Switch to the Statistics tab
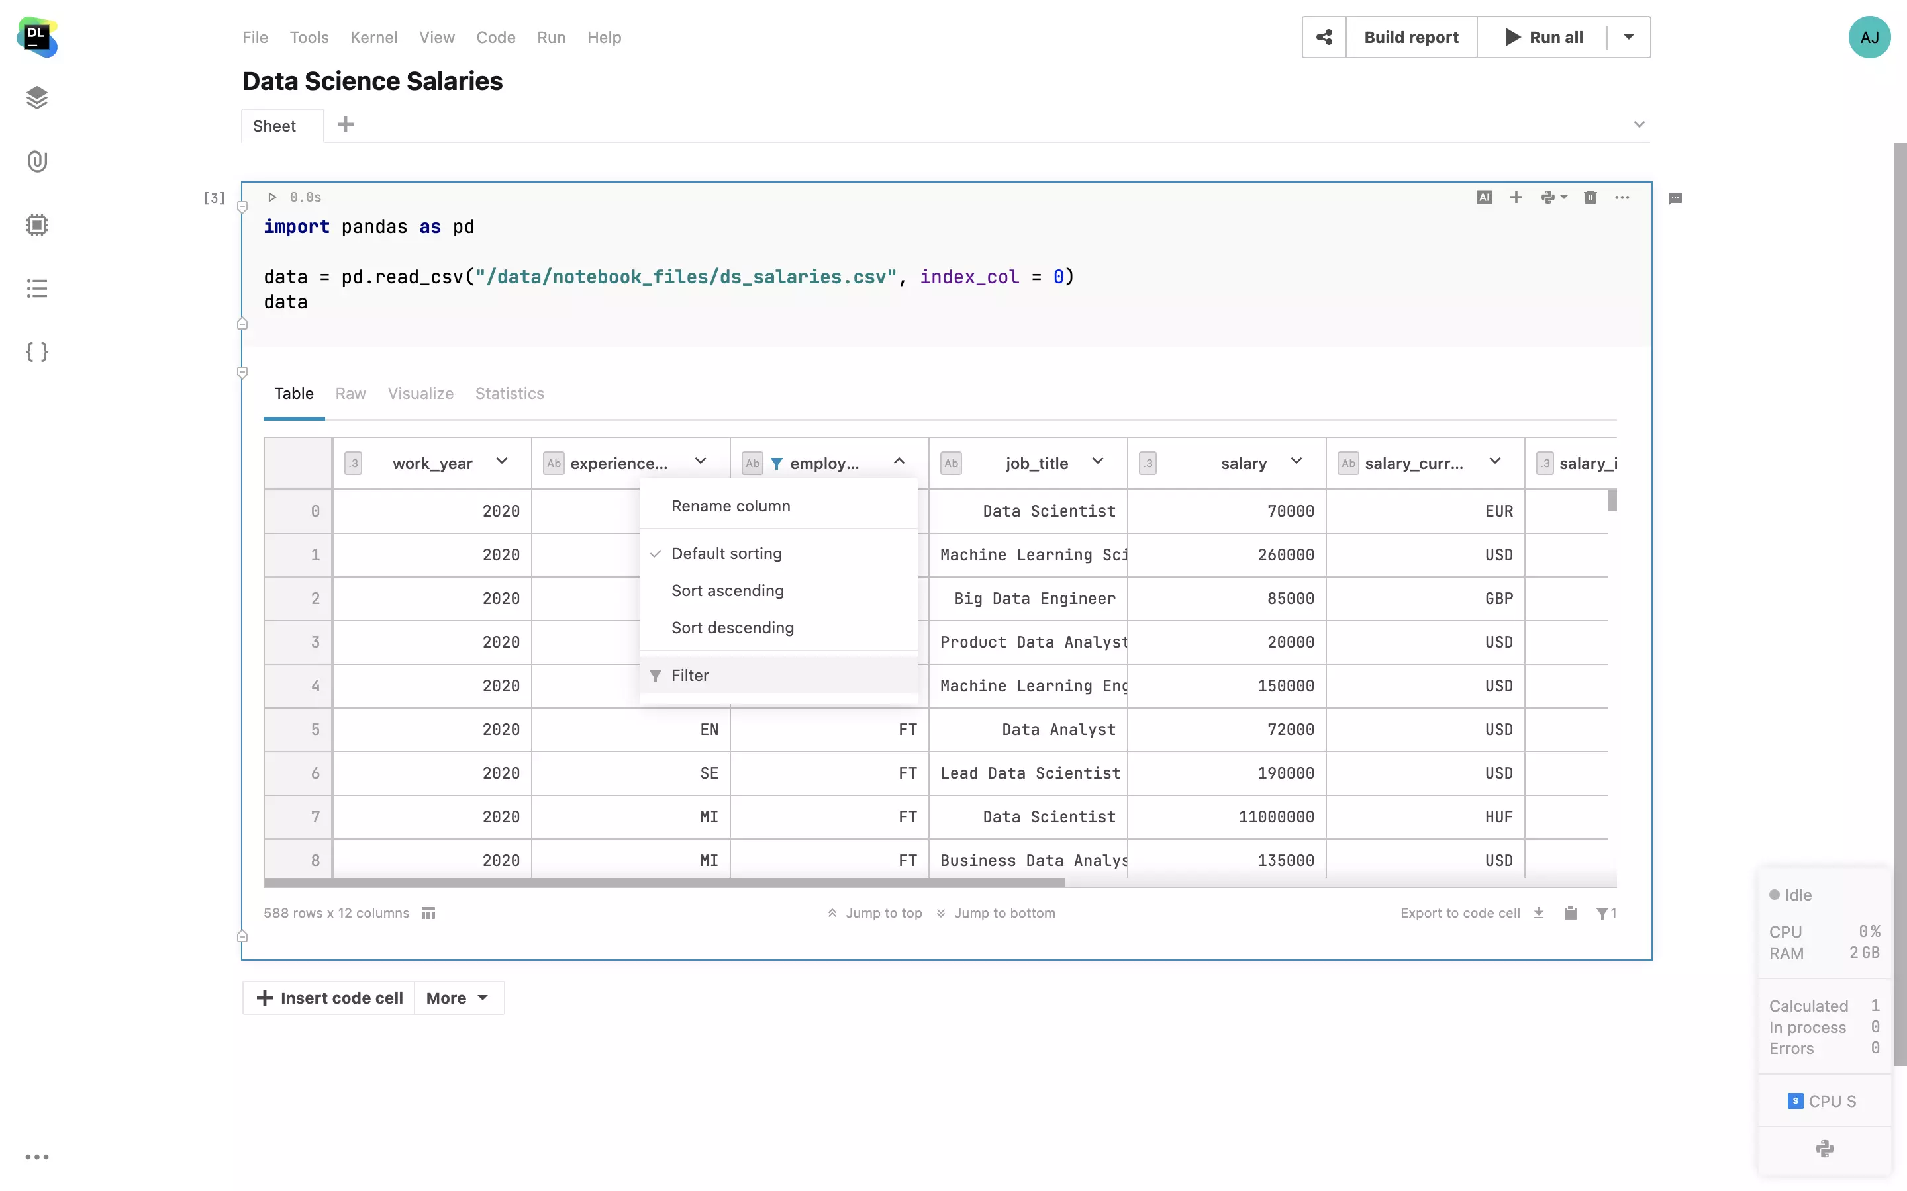 509,393
